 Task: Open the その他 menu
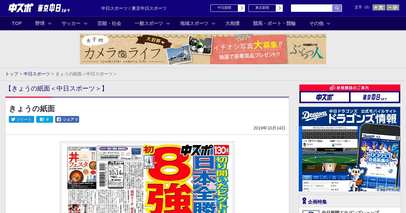click(x=316, y=23)
